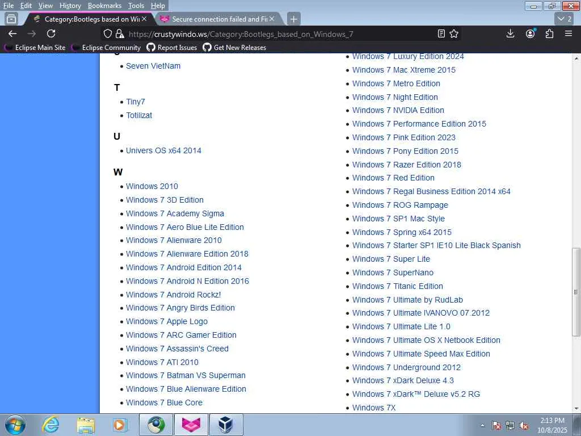Open the Edit menu

[26, 6]
